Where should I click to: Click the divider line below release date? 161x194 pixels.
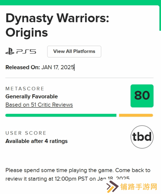pos(79,78)
